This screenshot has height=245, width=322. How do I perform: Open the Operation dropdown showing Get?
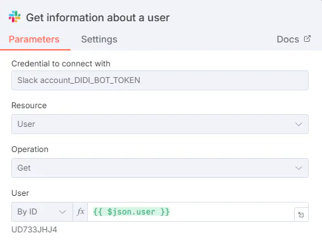click(160, 168)
